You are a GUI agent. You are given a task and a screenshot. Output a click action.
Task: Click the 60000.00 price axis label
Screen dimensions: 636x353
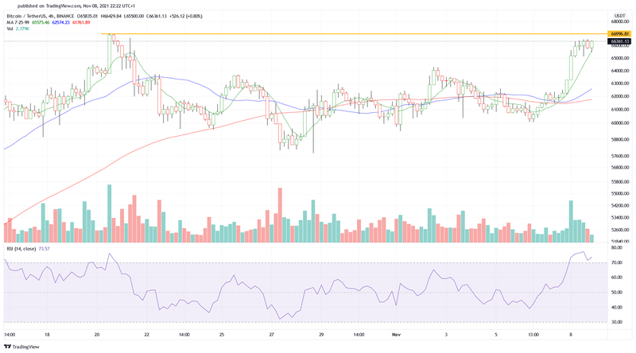pyautogui.click(x=620, y=123)
